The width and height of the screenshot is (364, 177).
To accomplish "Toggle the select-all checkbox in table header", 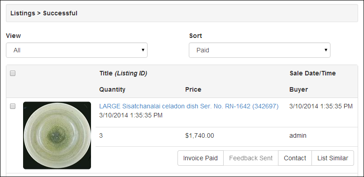I will click(x=13, y=74).
